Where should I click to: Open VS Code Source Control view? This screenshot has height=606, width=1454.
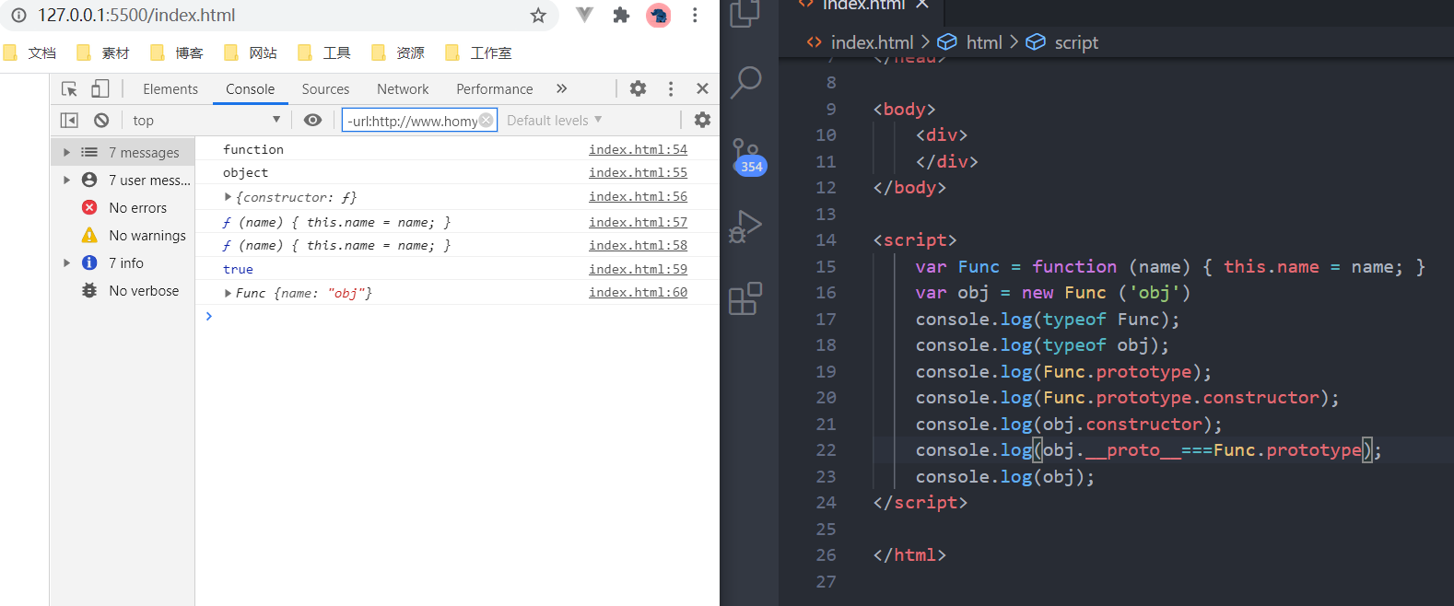click(746, 157)
